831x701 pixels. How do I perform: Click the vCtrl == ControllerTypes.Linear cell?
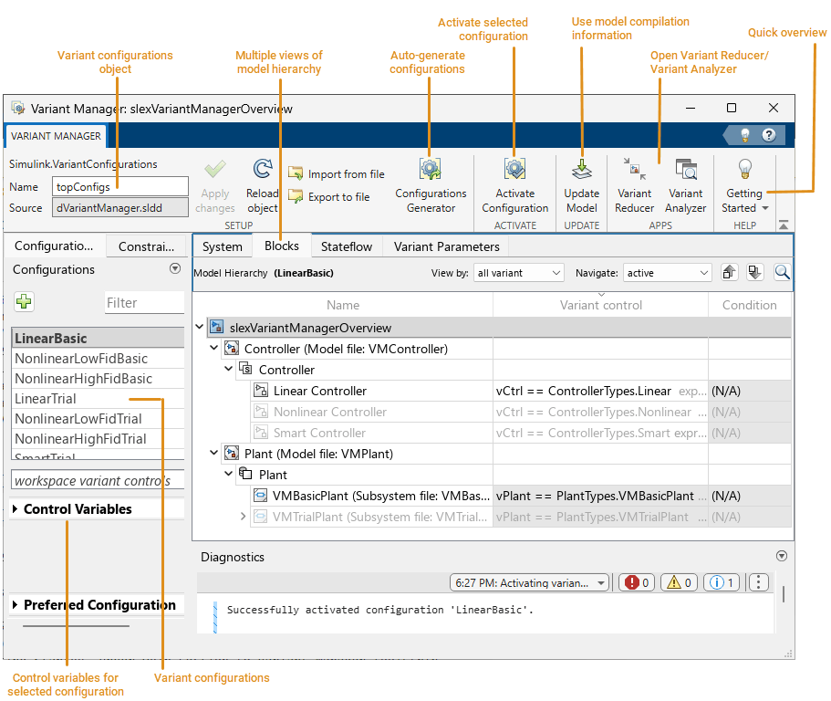click(x=600, y=391)
